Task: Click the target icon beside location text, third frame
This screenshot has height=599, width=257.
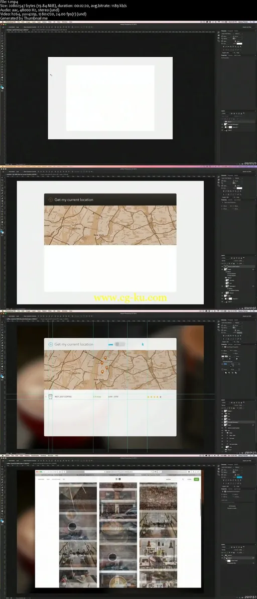Action: click(x=50, y=344)
